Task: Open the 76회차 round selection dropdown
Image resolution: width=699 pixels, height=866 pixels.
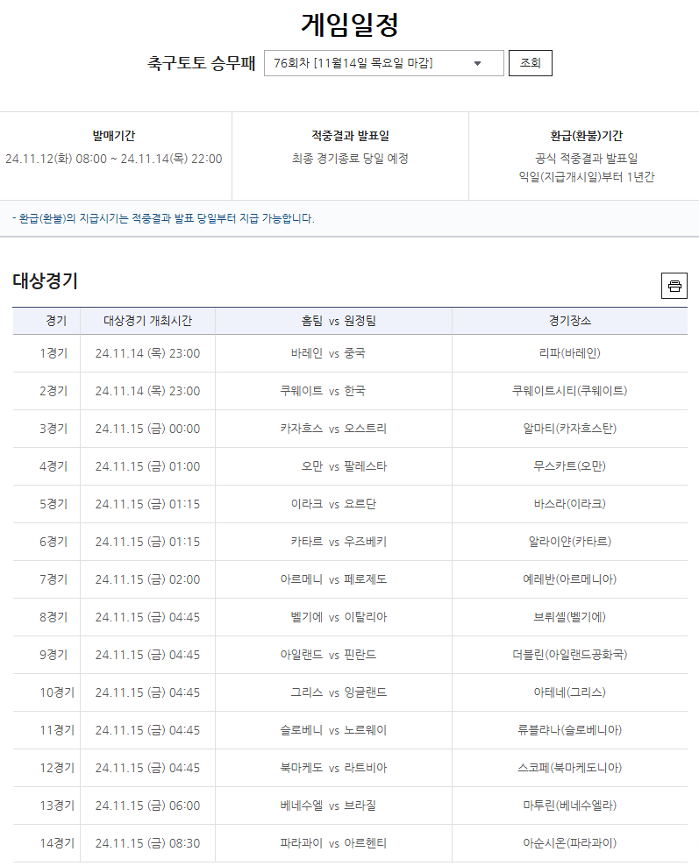Action: [x=383, y=63]
